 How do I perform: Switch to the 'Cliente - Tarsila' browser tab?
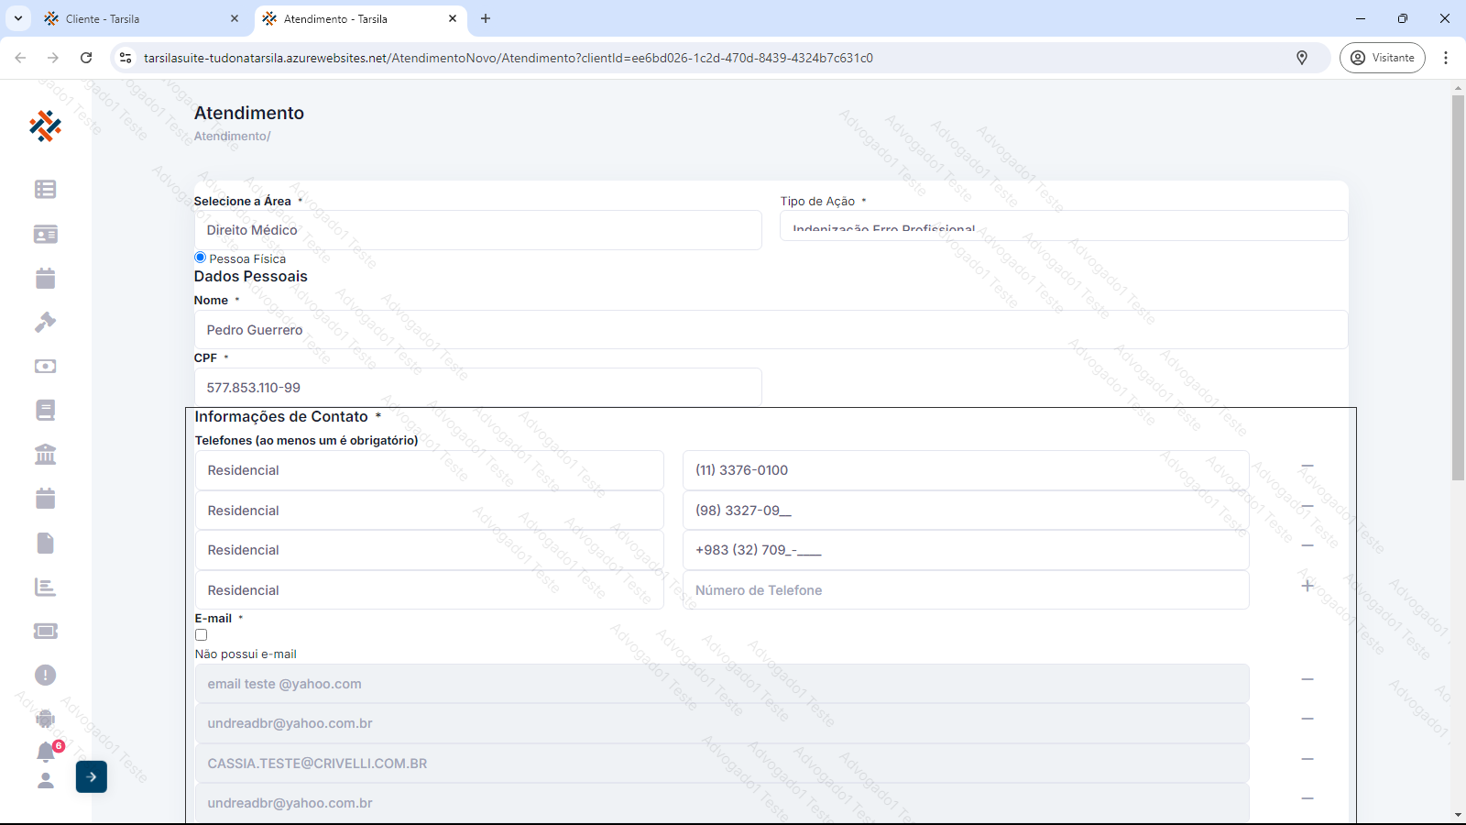[137, 18]
